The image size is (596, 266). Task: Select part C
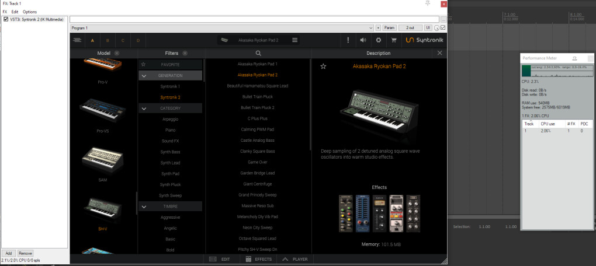tap(123, 40)
